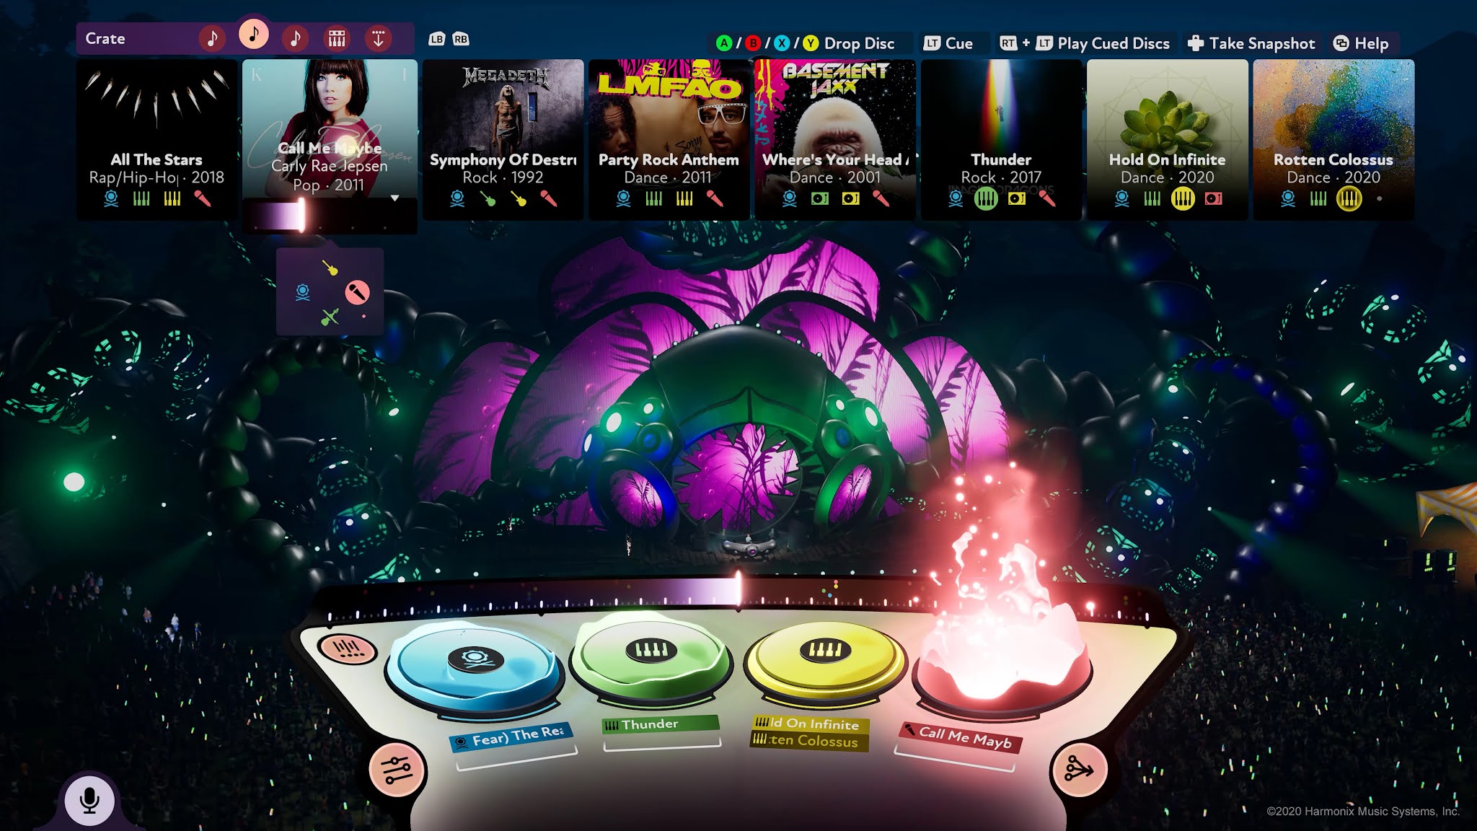Screen dimensions: 1477x831
Task: Choose the green strings stem icon
Action: (x=330, y=317)
